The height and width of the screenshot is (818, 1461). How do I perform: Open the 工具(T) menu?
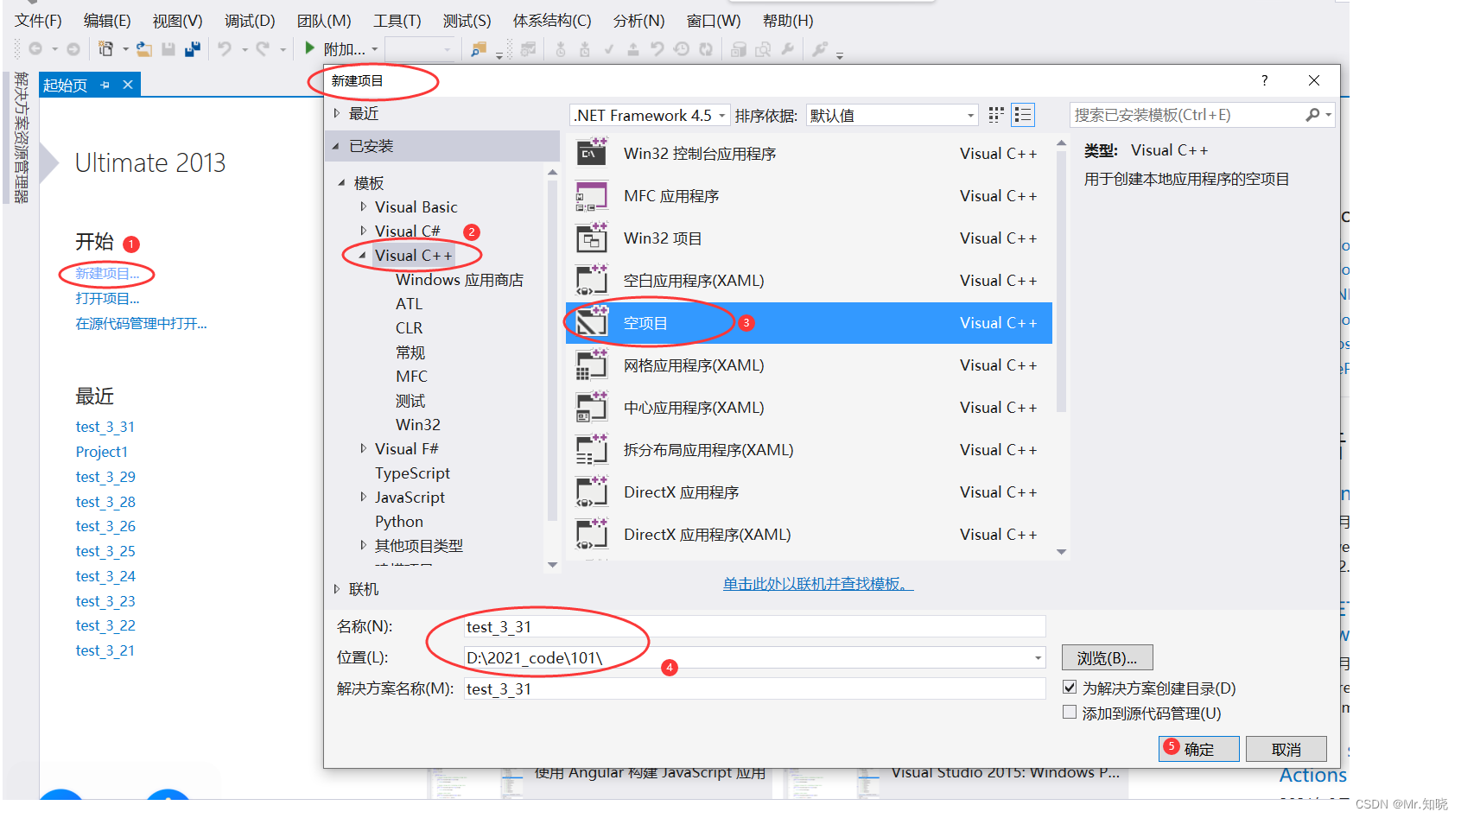coord(397,21)
